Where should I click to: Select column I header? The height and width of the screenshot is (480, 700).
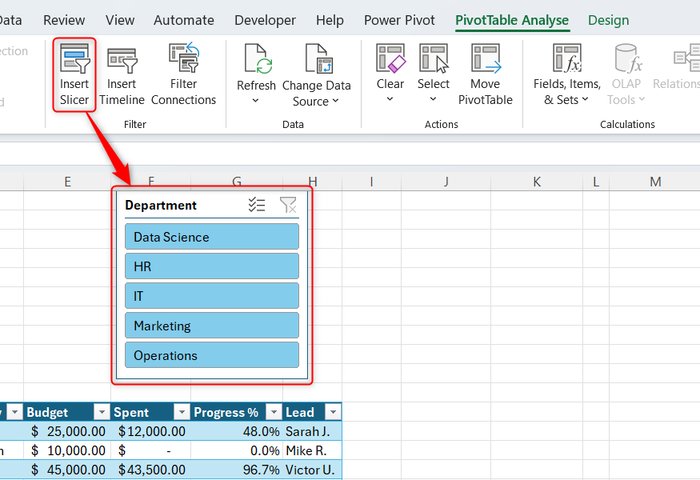click(371, 182)
